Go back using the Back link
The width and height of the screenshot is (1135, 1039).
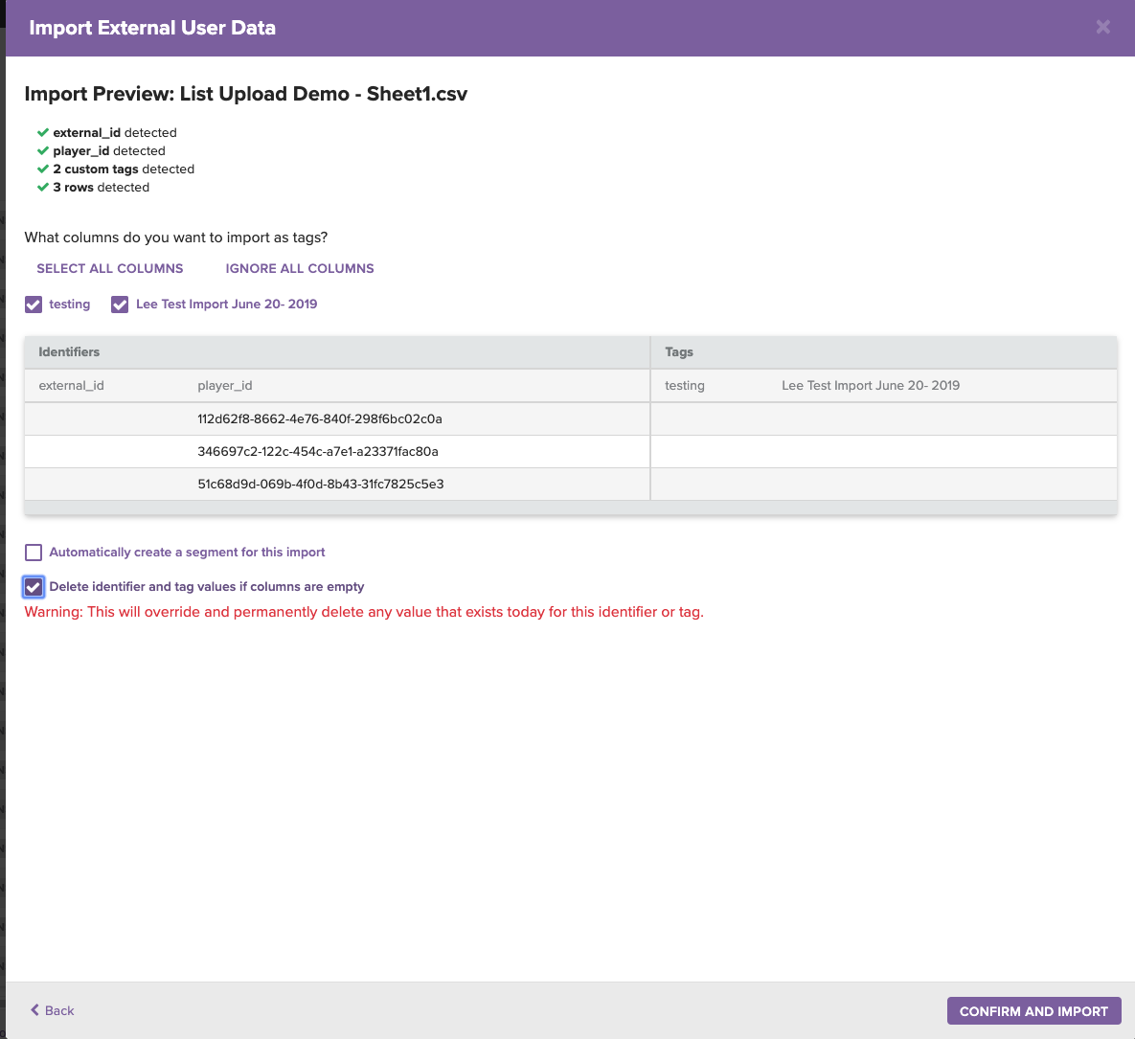[x=52, y=1011]
